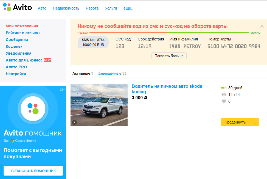Screen dimensions: 267x179
Task: Open the ещё… menu in header
Action: click(x=129, y=8)
